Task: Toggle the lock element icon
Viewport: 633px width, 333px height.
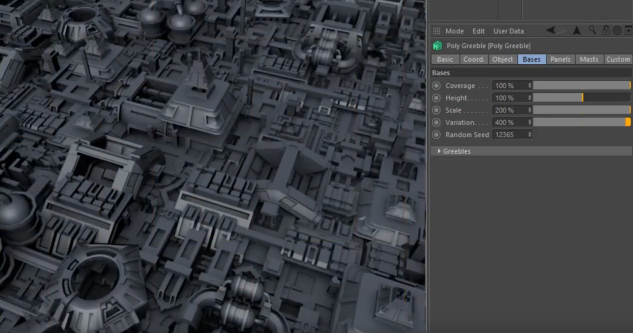Action: (x=606, y=30)
